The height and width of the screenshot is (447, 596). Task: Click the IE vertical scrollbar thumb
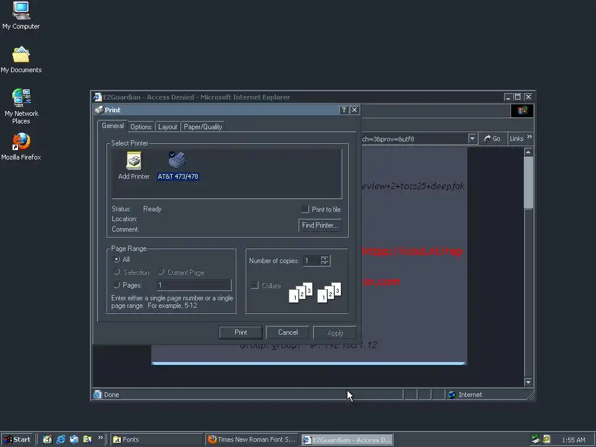pos(528,182)
